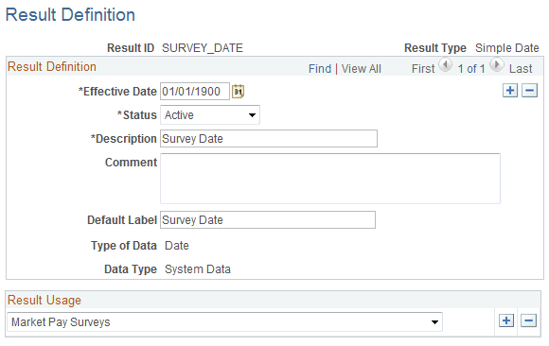Click the View All link
The image size is (549, 346).
click(361, 69)
